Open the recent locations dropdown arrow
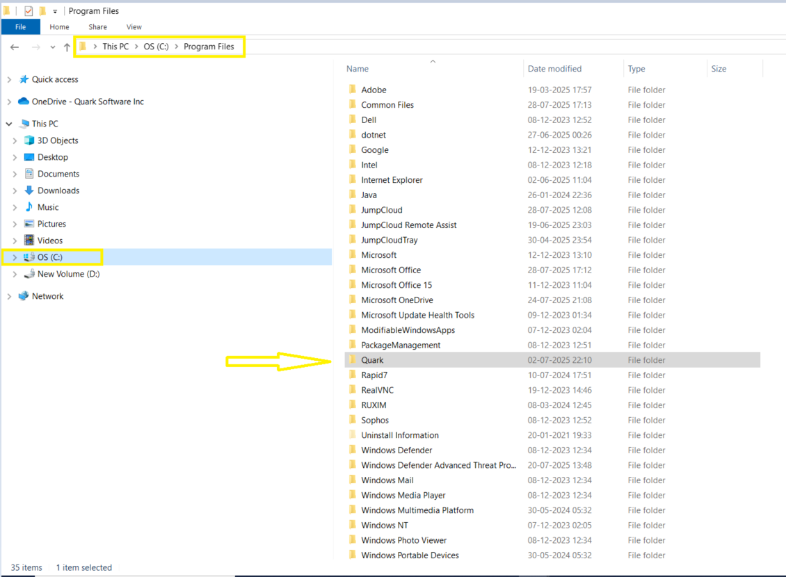Viewport: 786px width, 577px height. (x=52, y=47)
